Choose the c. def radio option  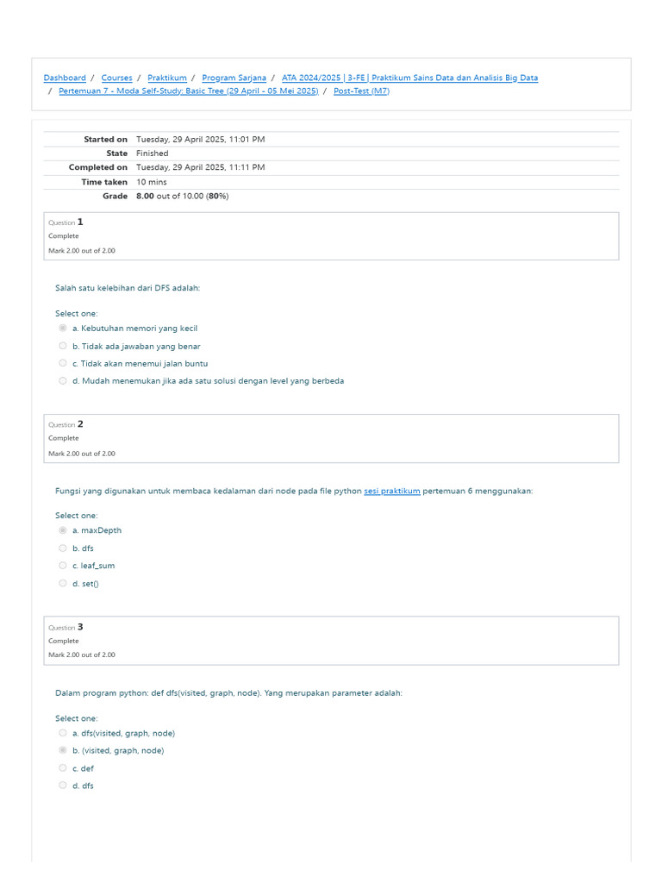click(x=63, y=768)
